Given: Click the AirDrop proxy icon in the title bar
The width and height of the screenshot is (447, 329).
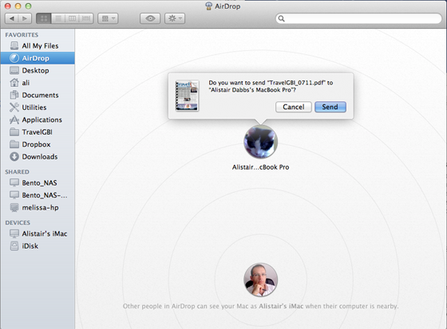Looking at the screenshot, I should pos(209,6).
